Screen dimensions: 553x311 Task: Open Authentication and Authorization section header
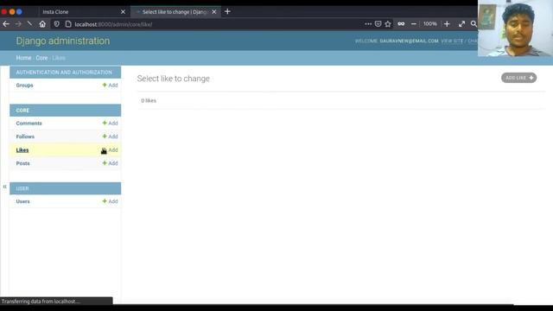coord(64,73)
